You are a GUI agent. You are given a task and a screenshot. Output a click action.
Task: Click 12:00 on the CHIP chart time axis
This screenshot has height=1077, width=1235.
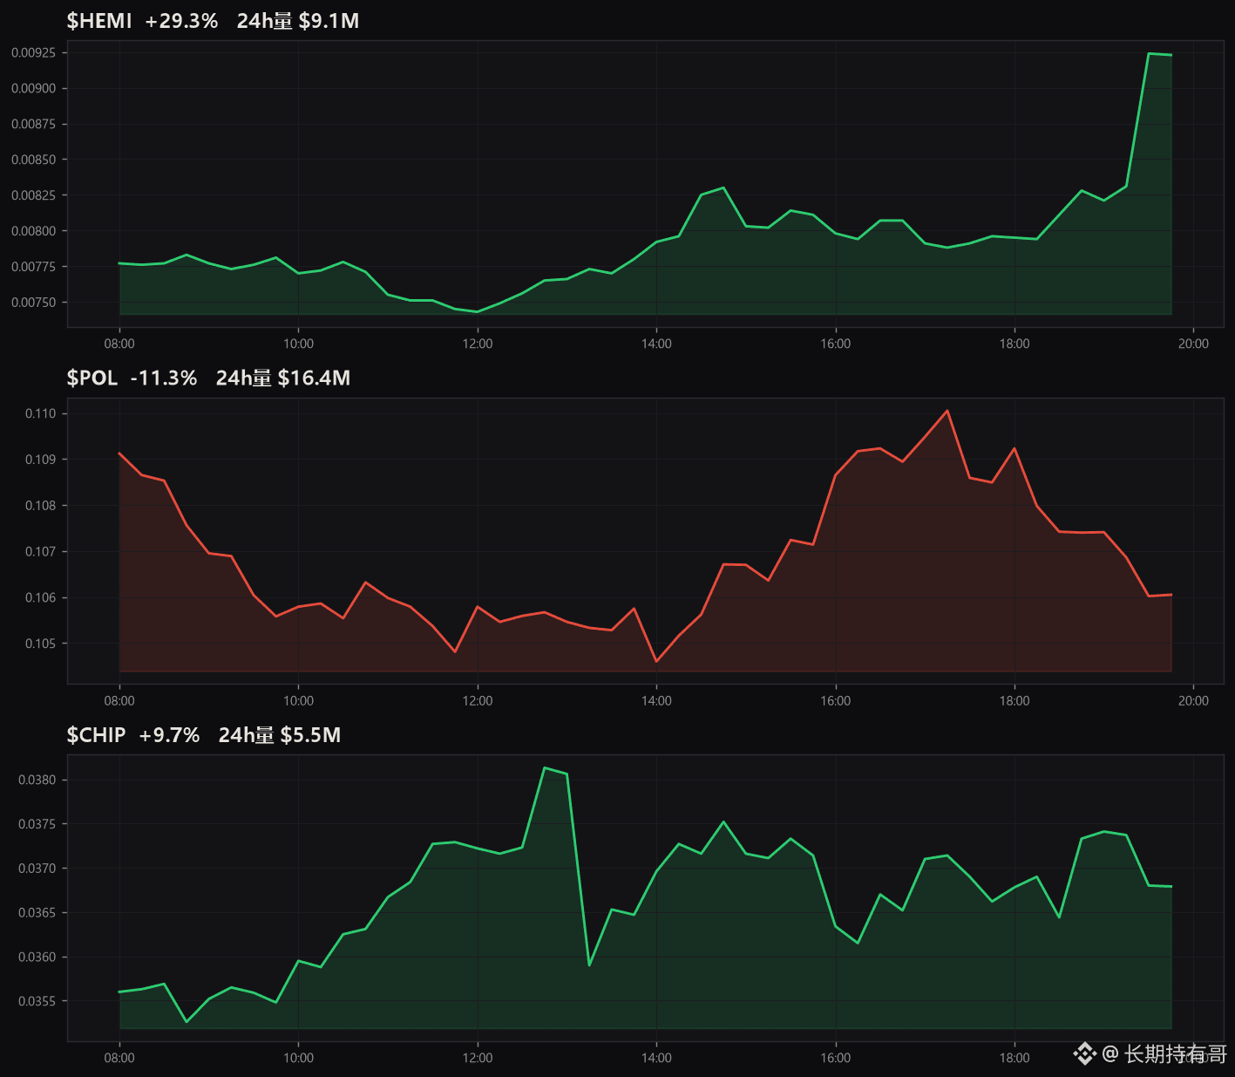click(x=478, y=1058)
